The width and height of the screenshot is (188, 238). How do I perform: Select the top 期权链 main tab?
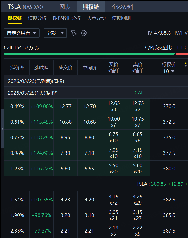click(91, 7)
